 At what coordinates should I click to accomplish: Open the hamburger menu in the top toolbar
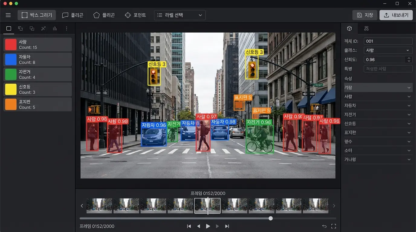[x=8, y=15]
